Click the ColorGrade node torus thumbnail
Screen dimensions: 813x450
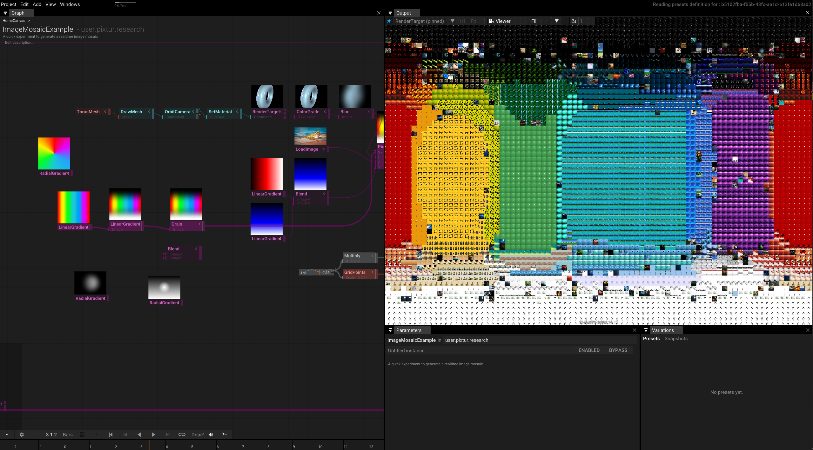pos(311,96)
